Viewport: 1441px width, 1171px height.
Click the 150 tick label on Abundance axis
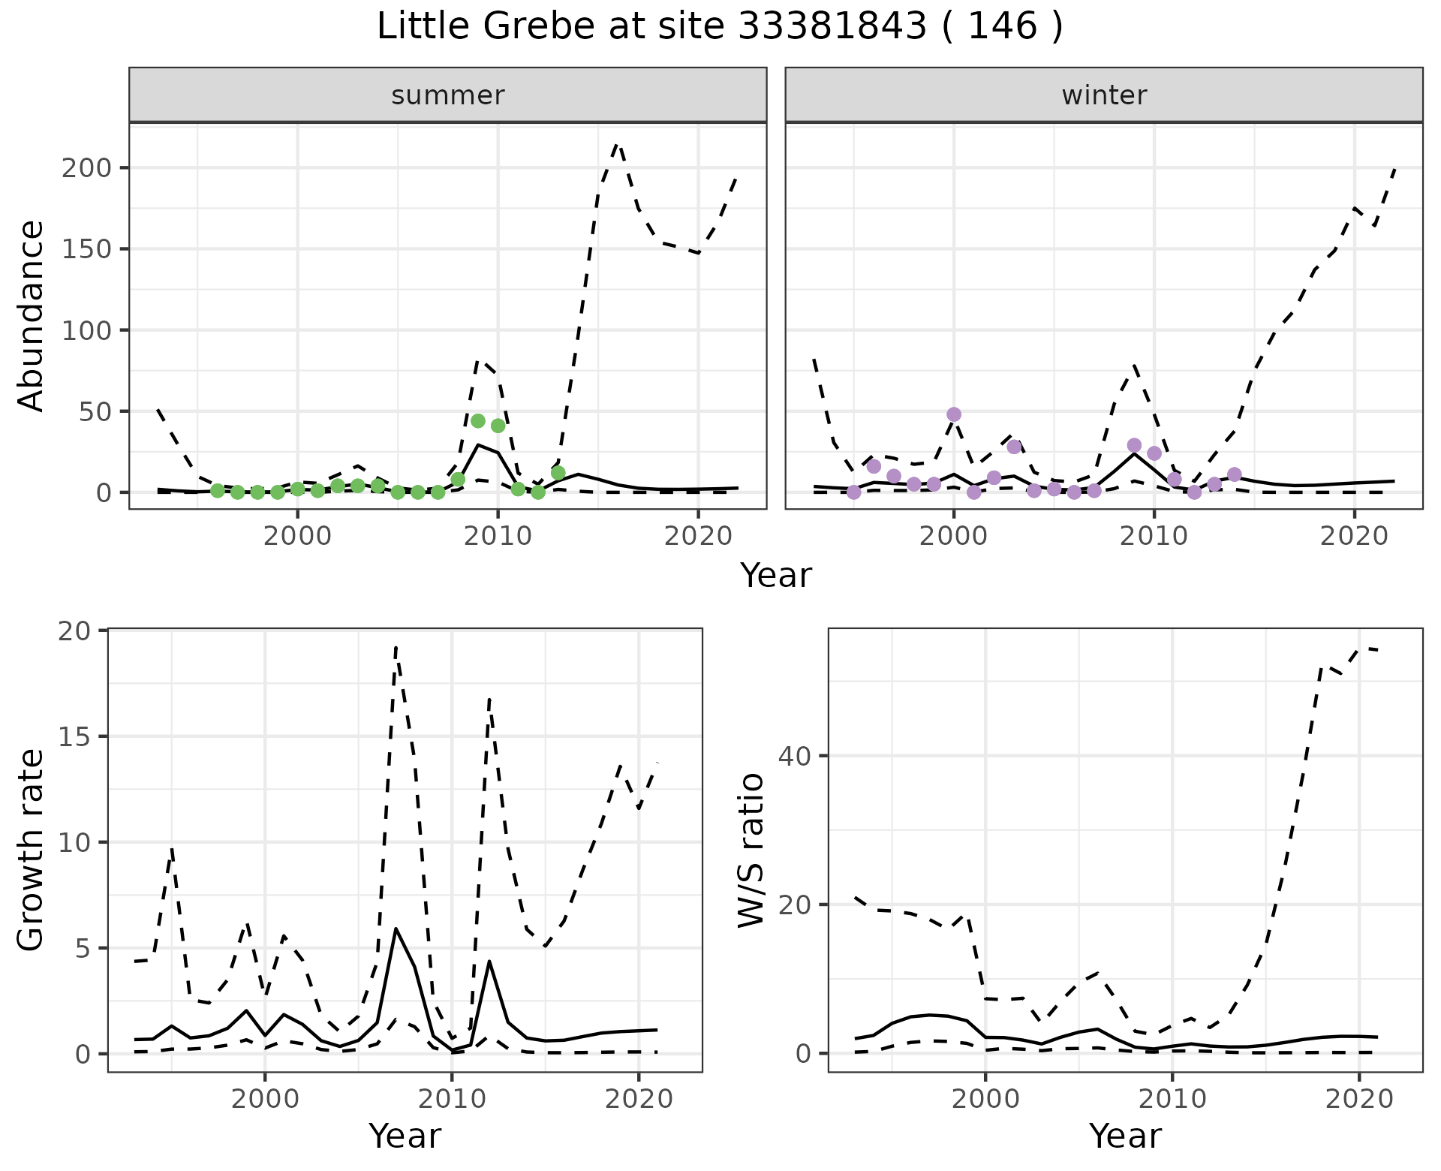coord(86,248)
